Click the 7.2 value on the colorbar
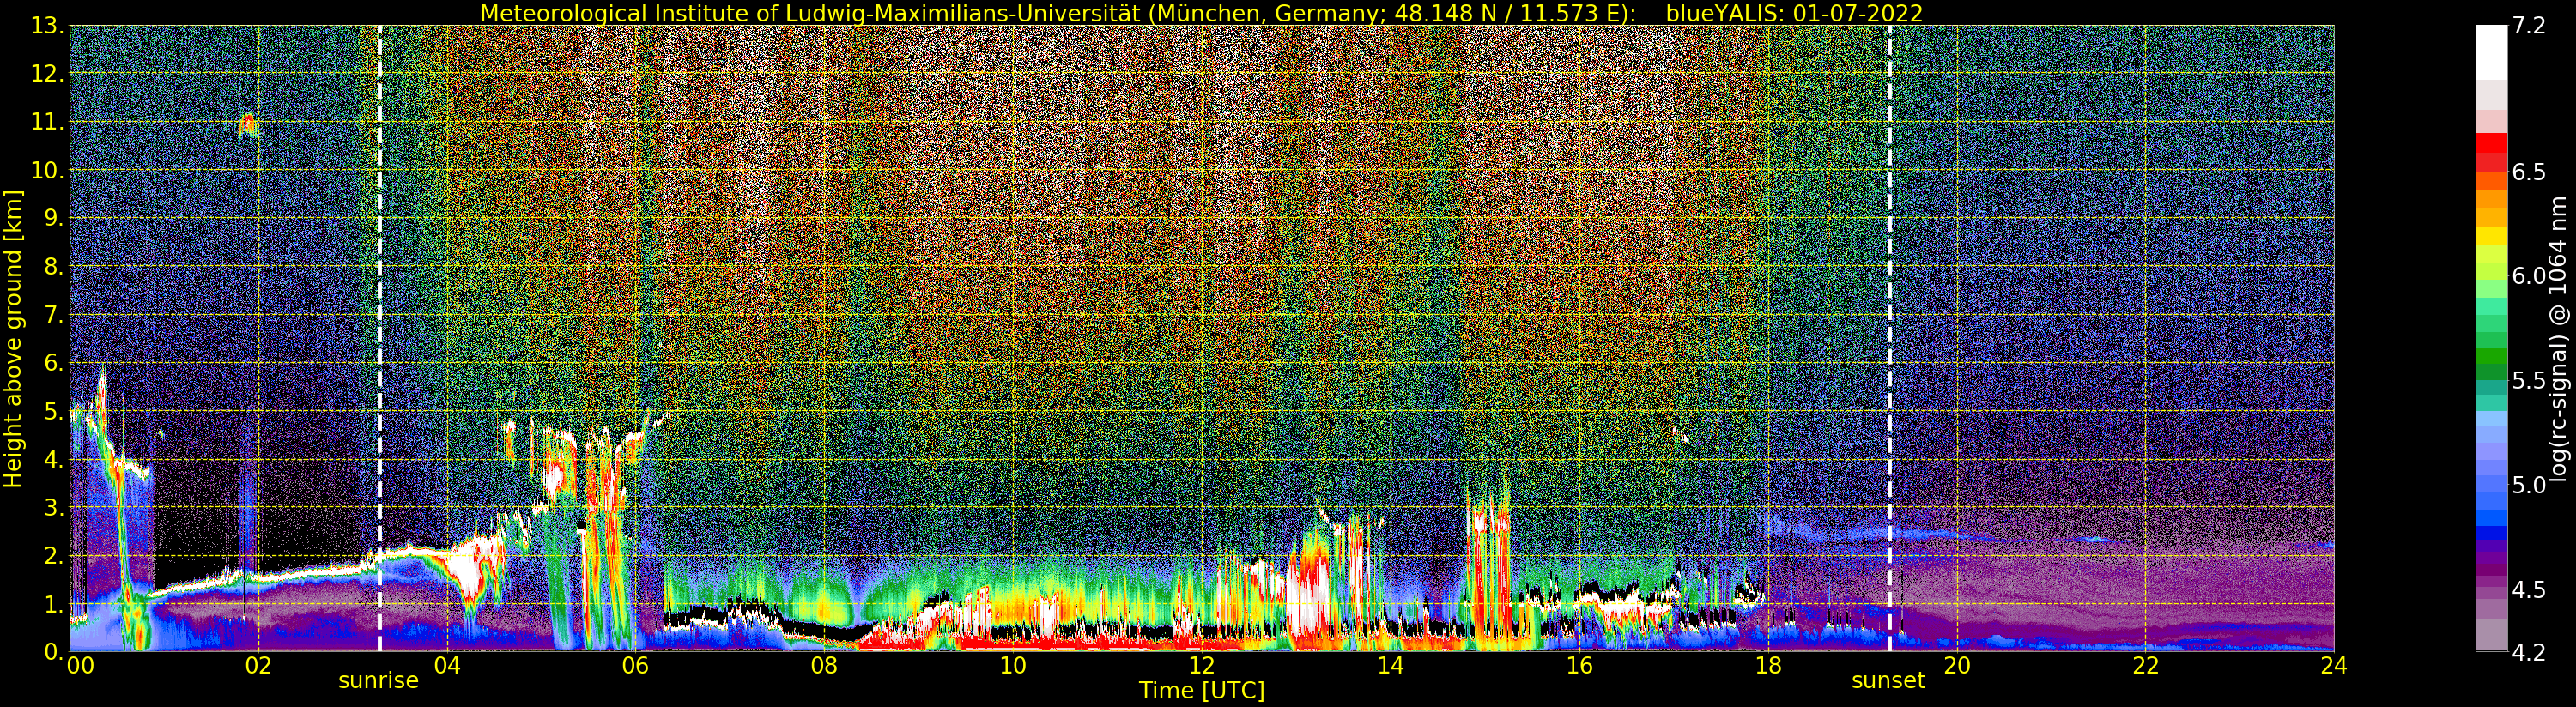This screenshot has width=2576, height=707. tap(2529, 26)
